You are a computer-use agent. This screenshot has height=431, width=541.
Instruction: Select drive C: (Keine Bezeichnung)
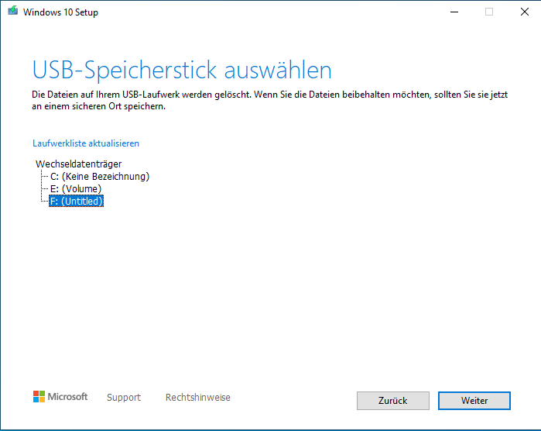(99, 177)
